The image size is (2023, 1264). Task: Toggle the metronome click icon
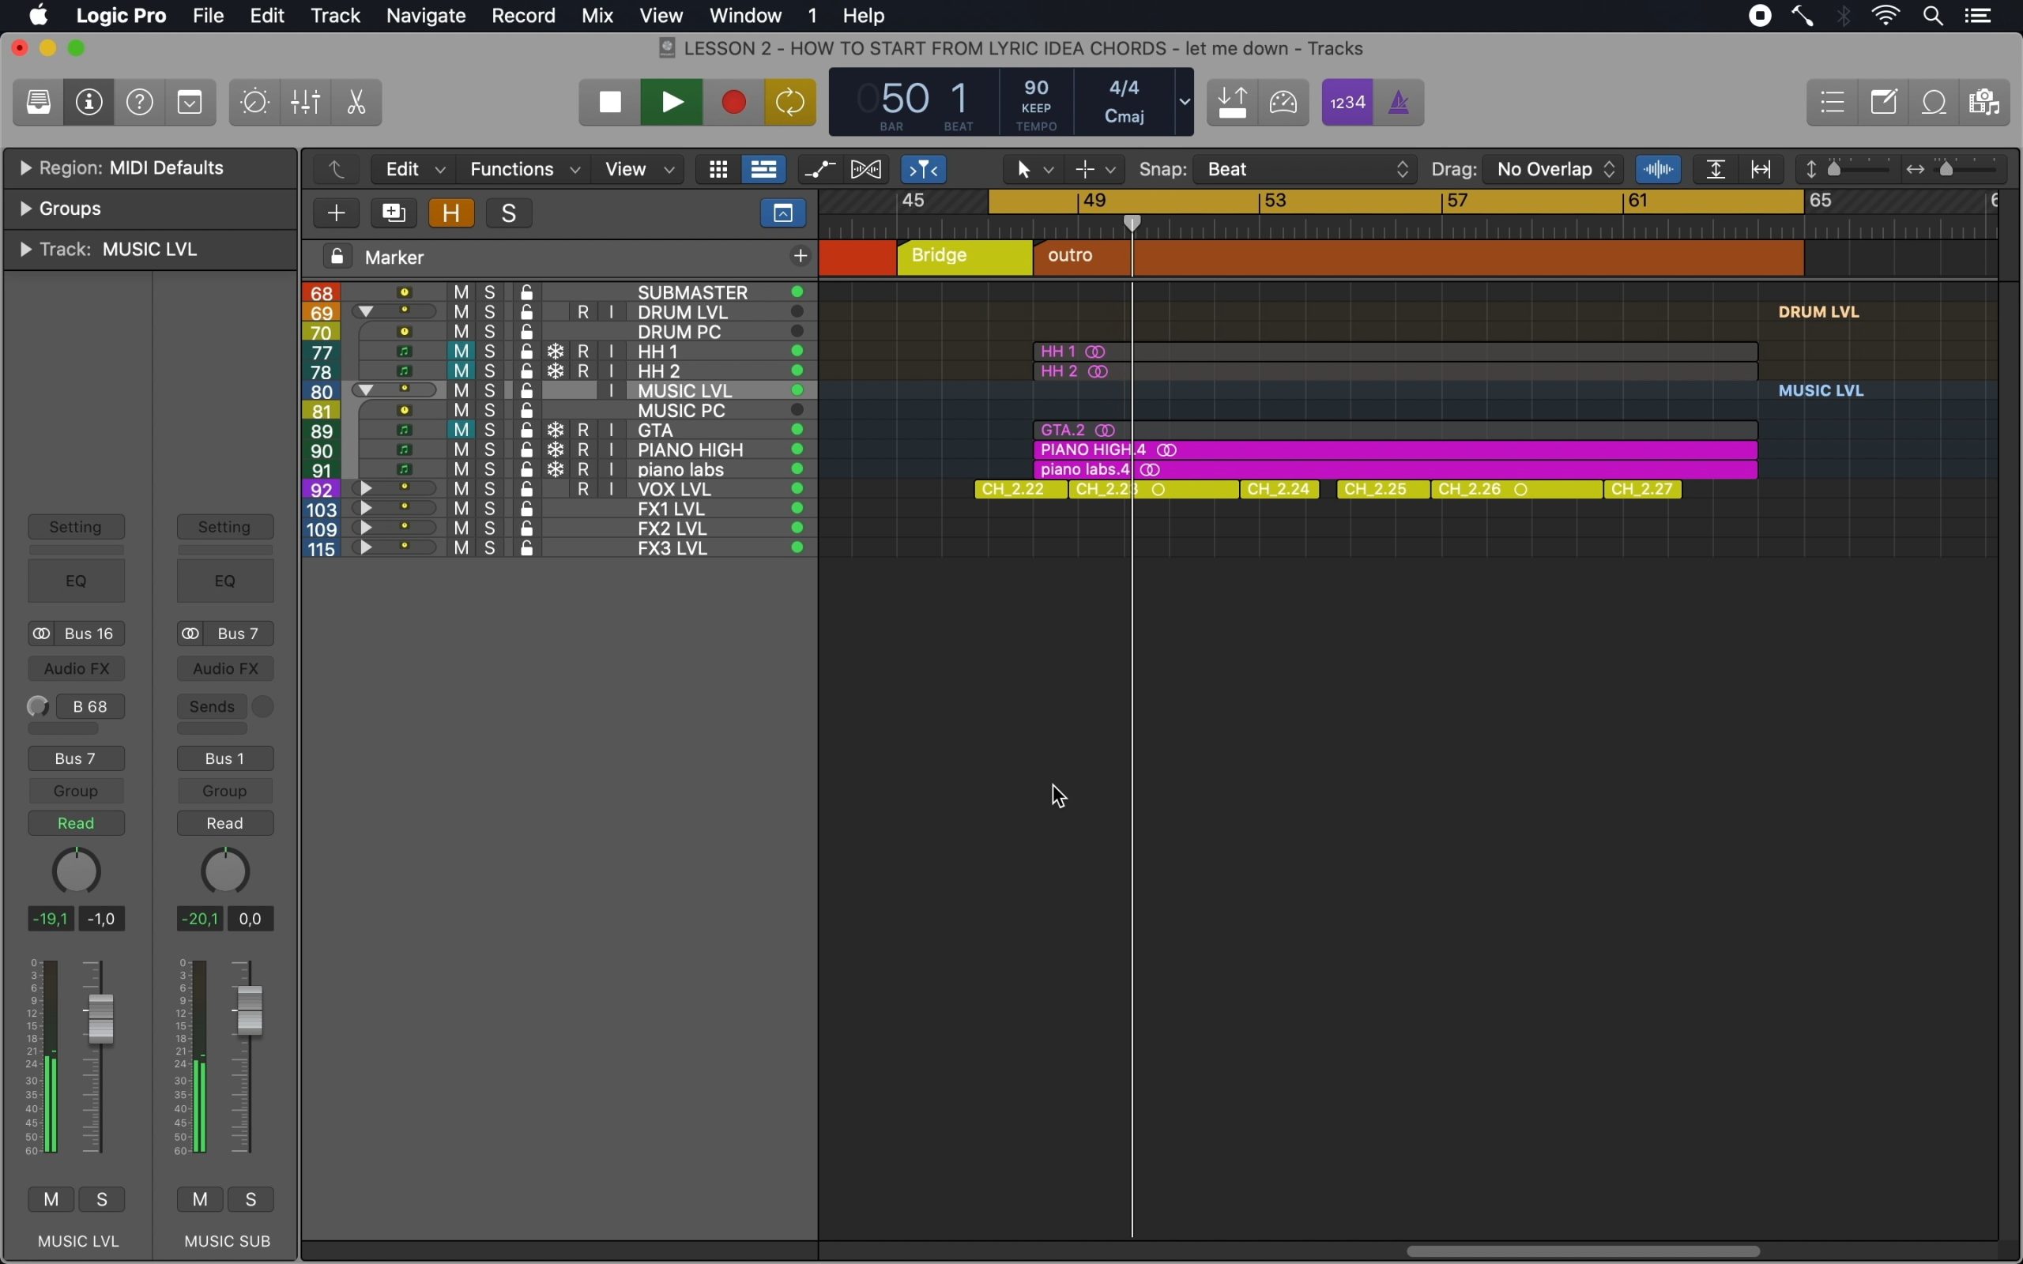1399,102
